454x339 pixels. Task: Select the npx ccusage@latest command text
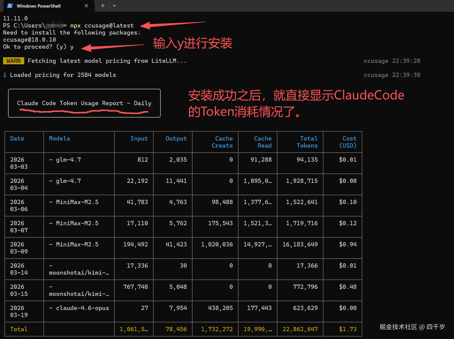tap(102, 25)
